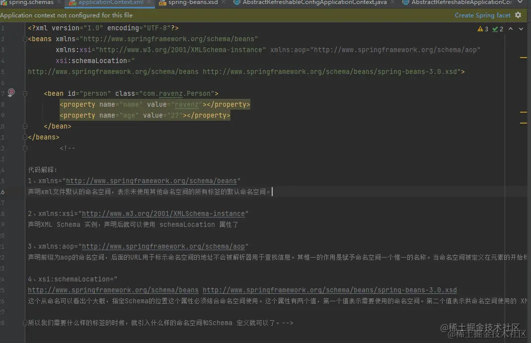This screenshot has height=343, width=531.
Task: Collapse the comment block fold marker
Action: [x=25, y=148]
